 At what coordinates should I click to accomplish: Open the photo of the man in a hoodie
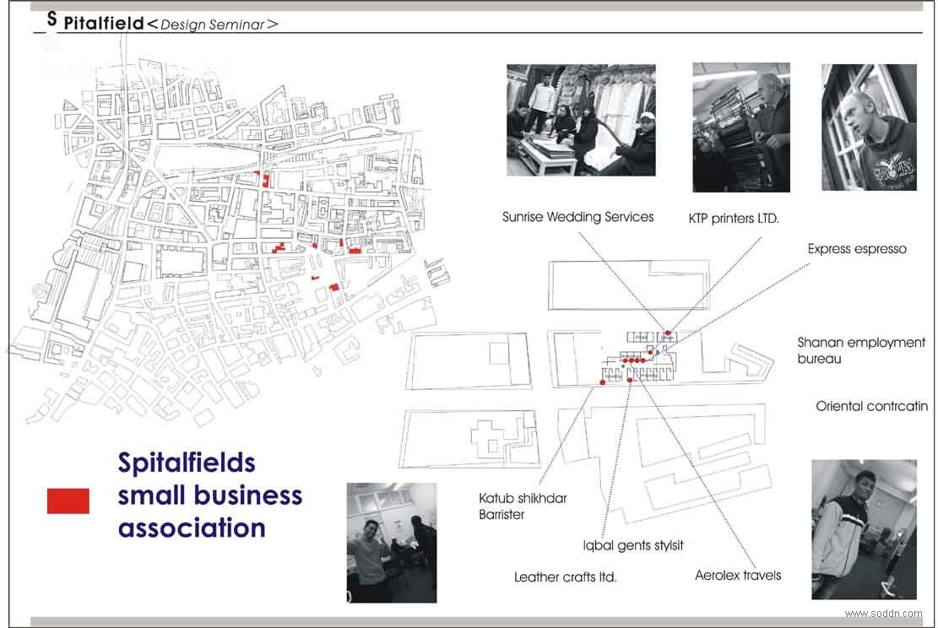point(869,127)
